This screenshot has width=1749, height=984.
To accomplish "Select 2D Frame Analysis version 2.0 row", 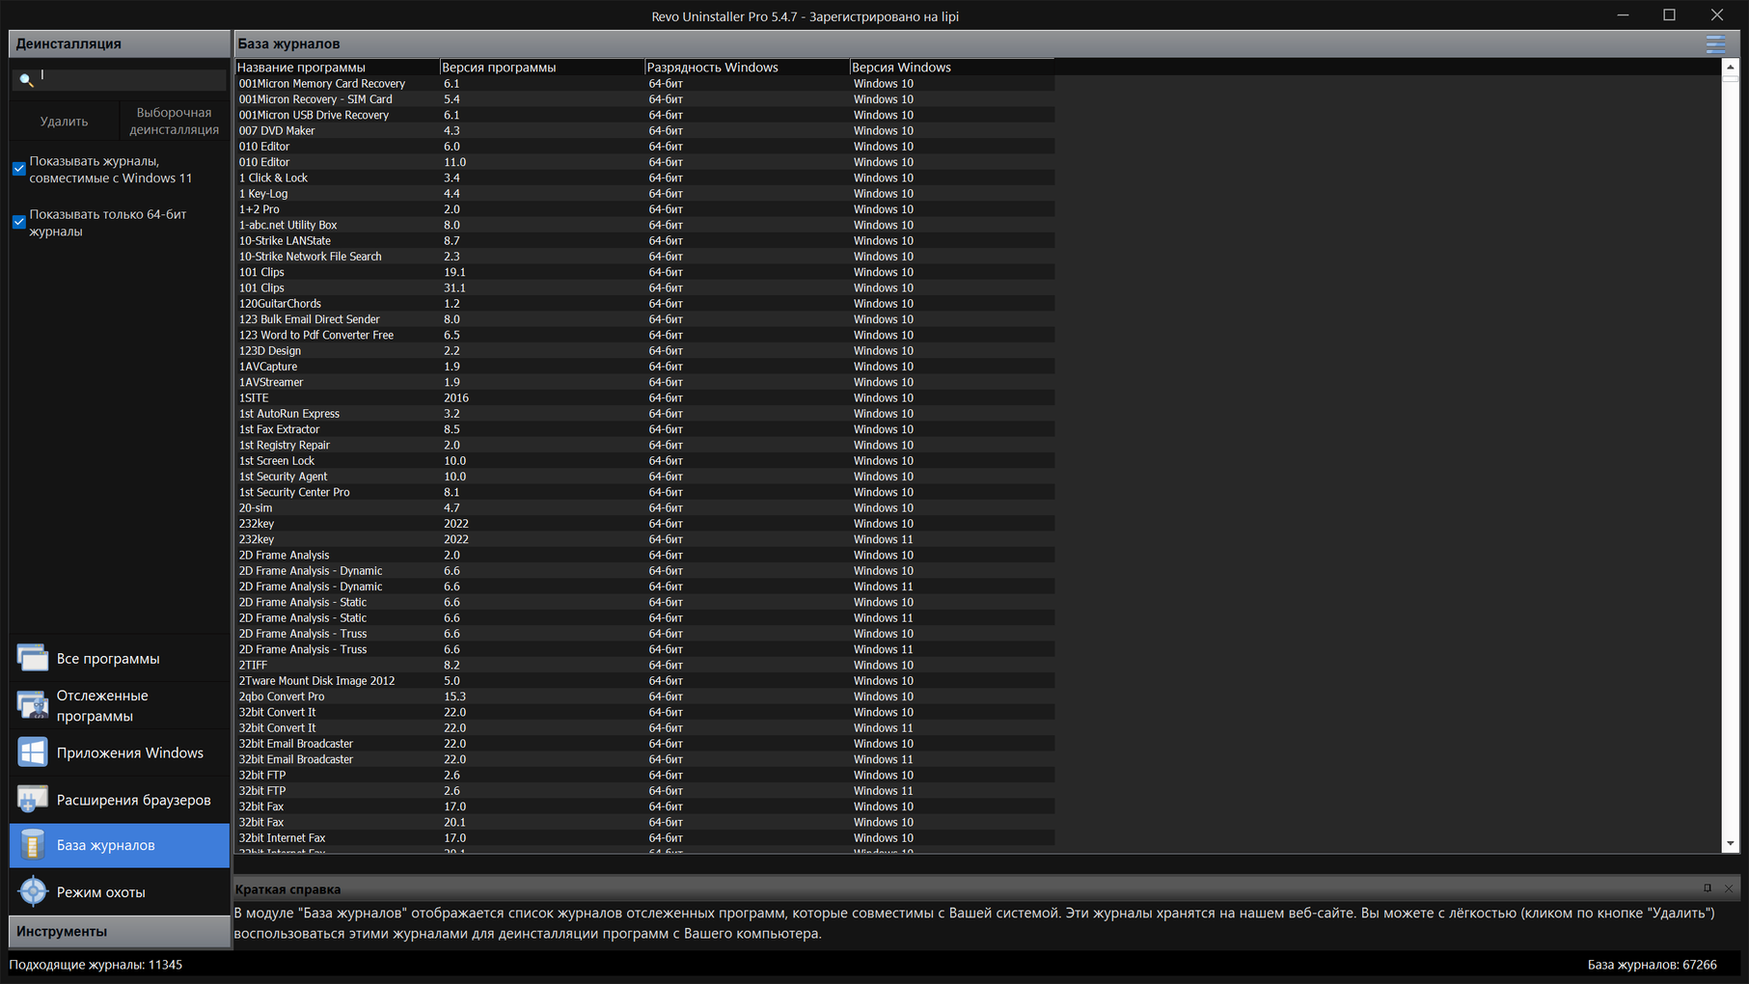I will (644, 556).
